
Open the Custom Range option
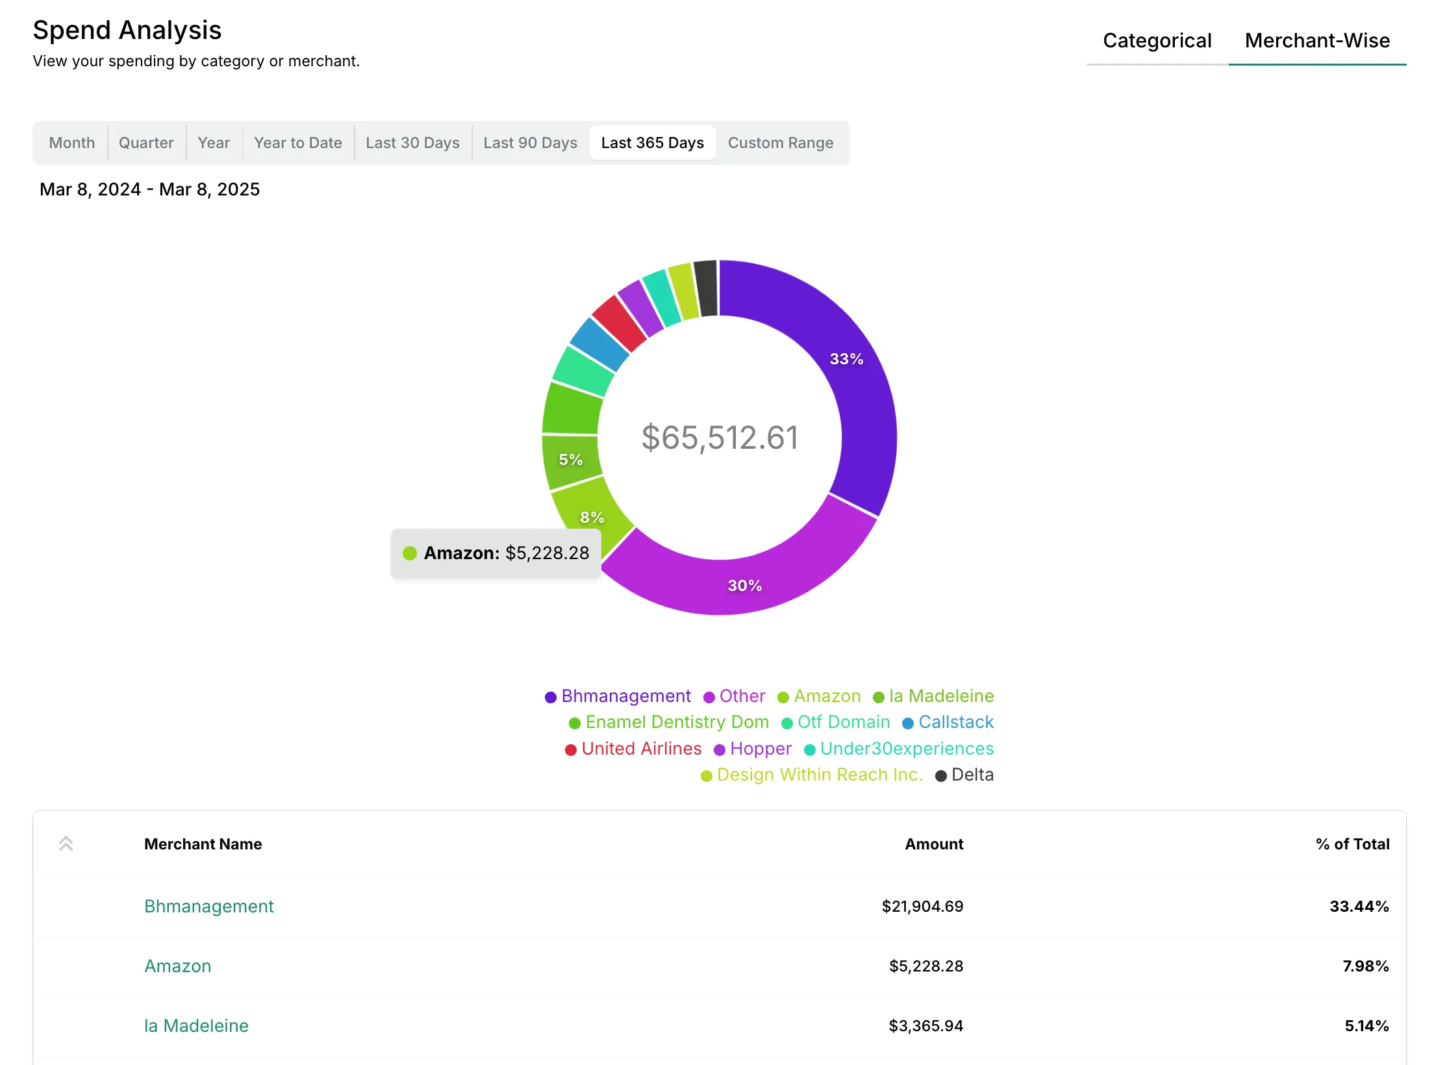pos(780,143)
